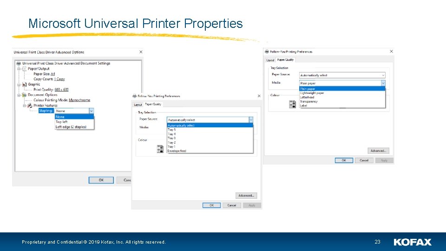The width and height of the screenshot is (446, 251).
Task: Open the Paper Source dropdown in the right window
Action: (x=383, y=75)
